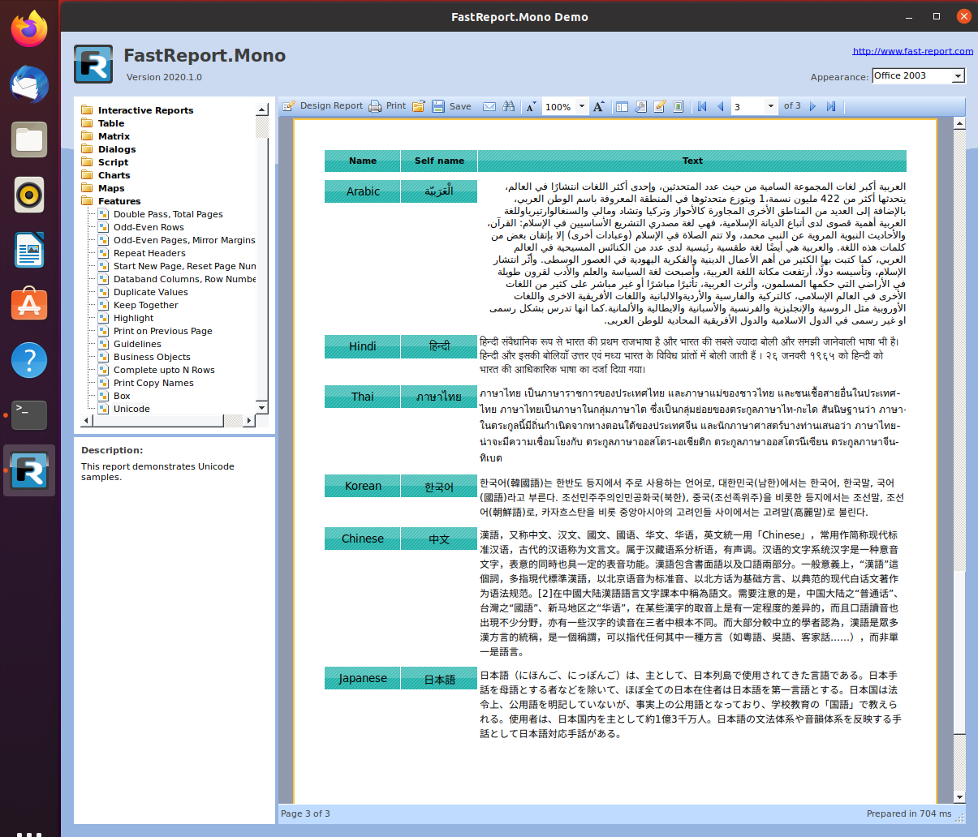The image size is (978, 837).
Task: Click preview scroll up arrow
Action: point(959,123)
